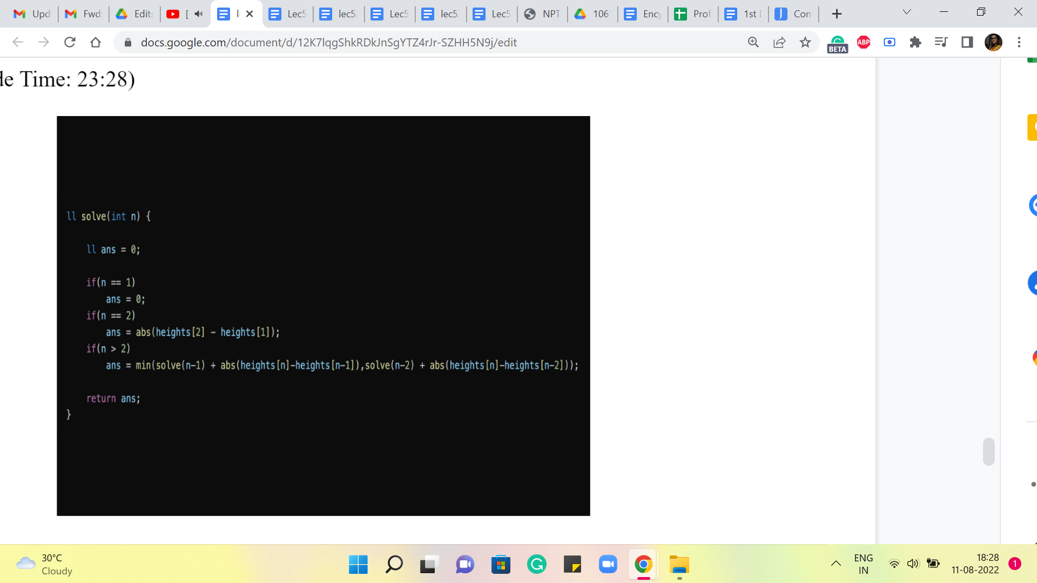Open Chrome from the taskbar

pos(643,565)
